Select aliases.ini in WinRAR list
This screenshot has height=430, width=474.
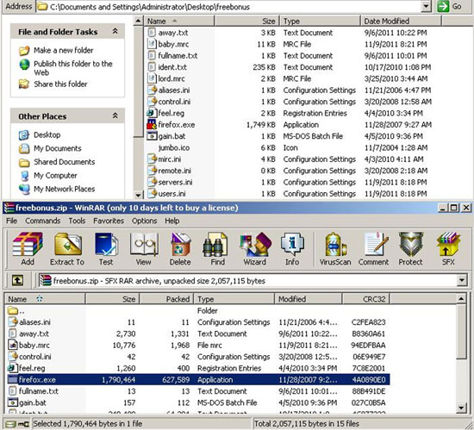[34, 322]
